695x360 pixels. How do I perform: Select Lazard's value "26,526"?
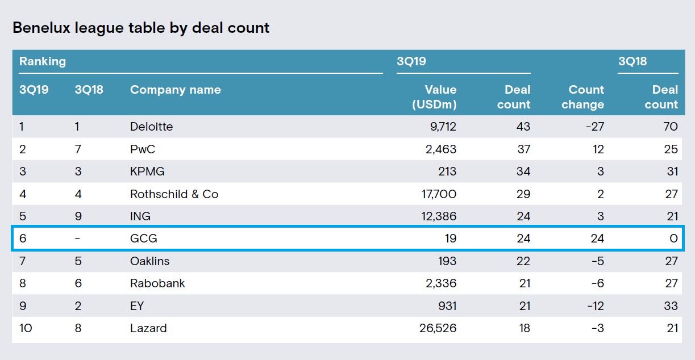(x=439, y=328)
